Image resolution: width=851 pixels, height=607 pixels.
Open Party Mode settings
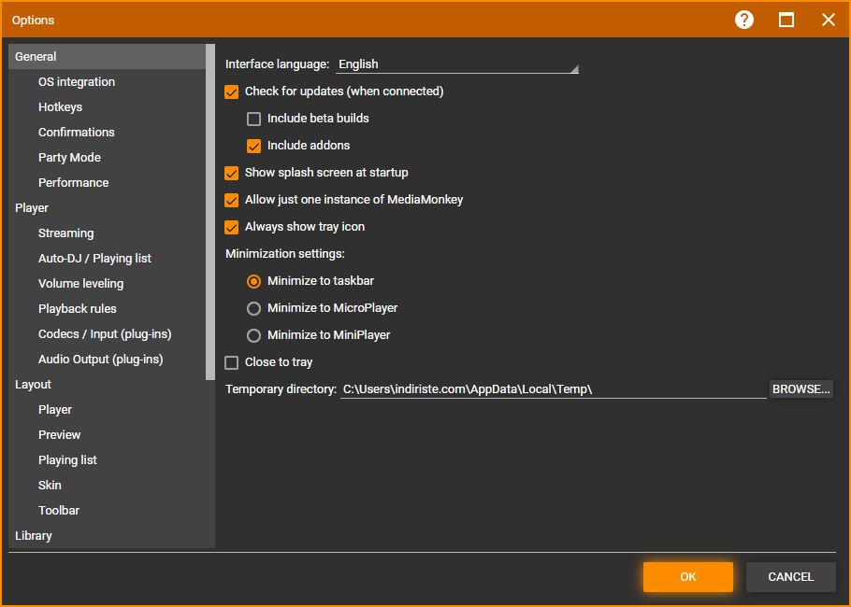point(69,157)
